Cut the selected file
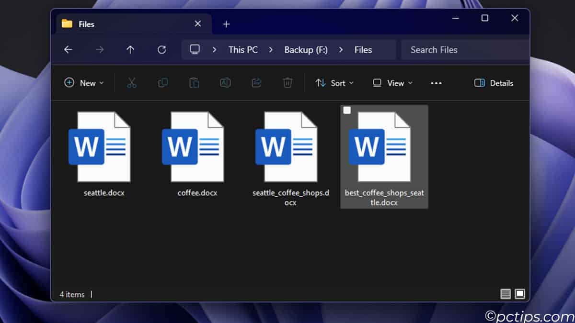The width and height of the screenshot is (575, 323). coord(132,83)
